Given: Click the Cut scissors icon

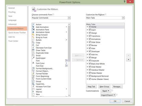Looking at the screenshot, I should tap(33, 45).
